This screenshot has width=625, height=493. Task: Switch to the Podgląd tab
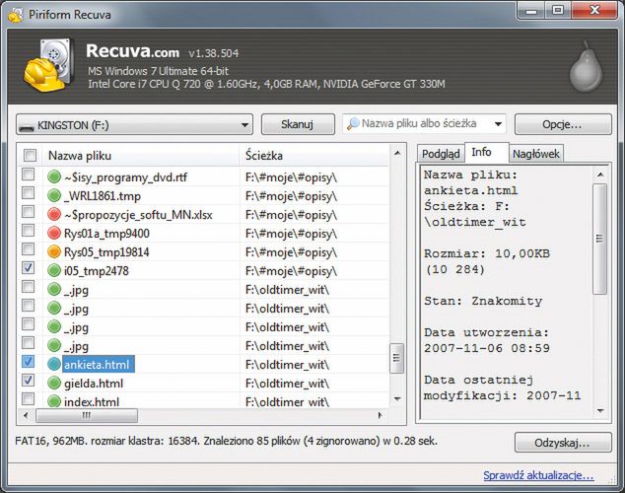(x=441, y=154)
